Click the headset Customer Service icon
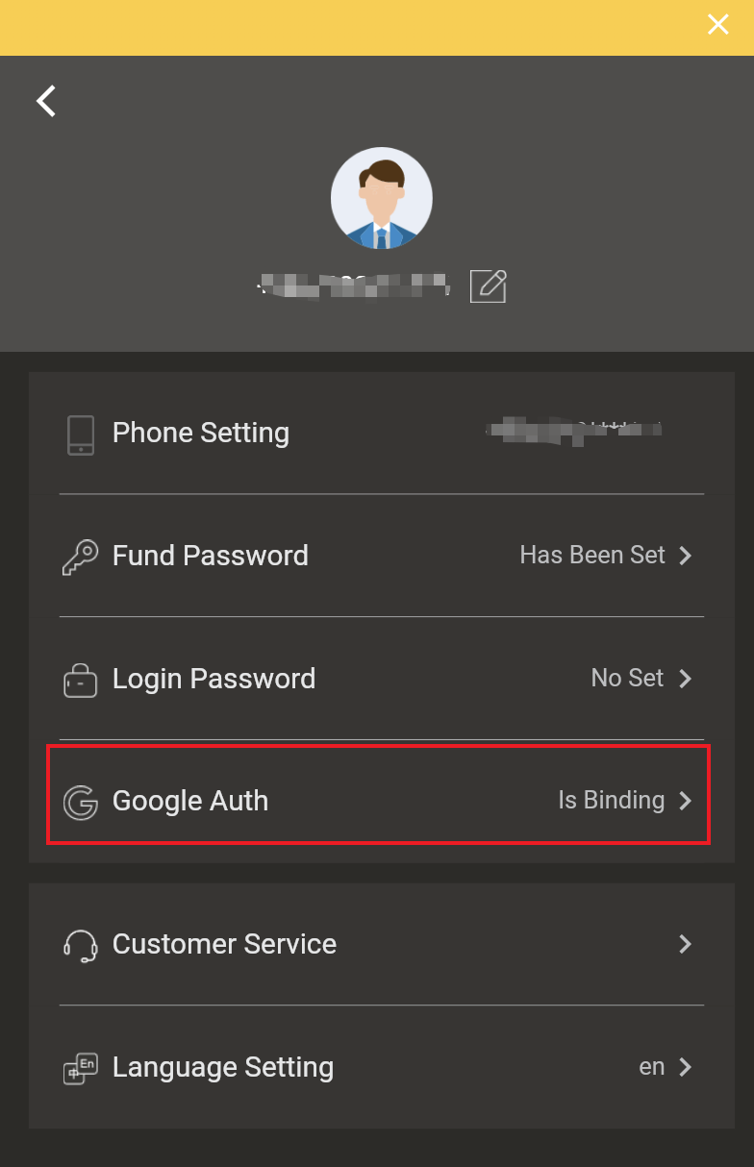The image size is (754, 1167). click(81, 945)
